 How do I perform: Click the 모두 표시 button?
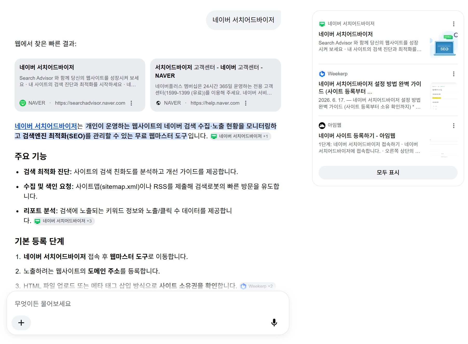tap(388, 173)
